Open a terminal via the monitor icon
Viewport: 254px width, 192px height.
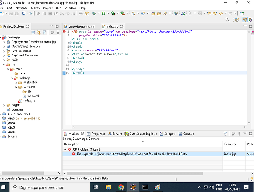(23, 13)
